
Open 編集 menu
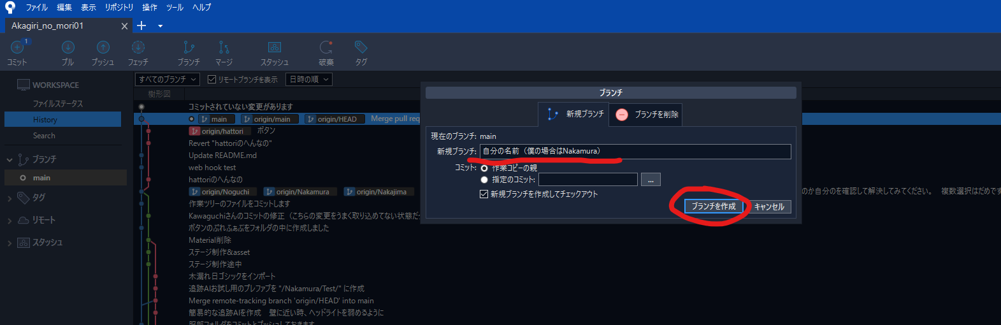pyautogui.click(x=64, y=7)
